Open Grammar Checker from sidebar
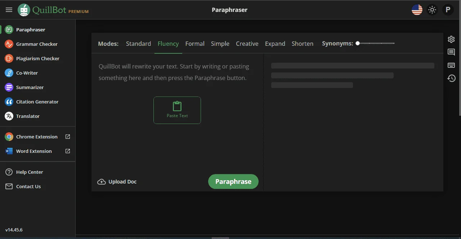Screen dimensions: 461x239 (x=37, y=44)
